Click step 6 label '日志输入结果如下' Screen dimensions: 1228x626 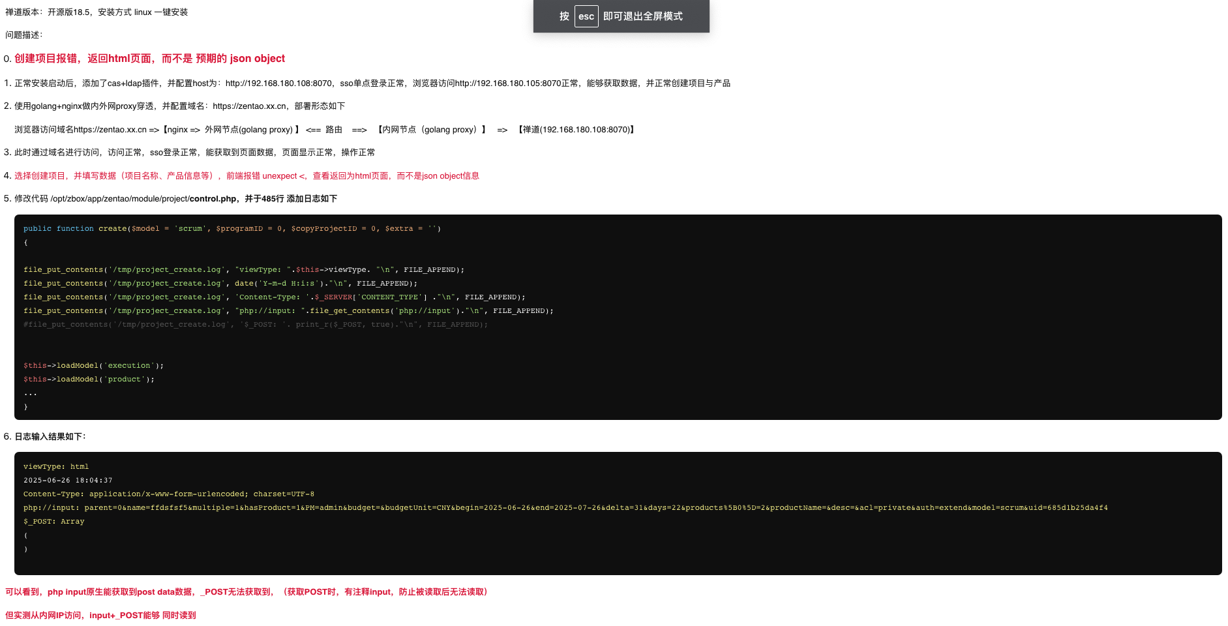pyautogui.click(x=48, y=437)
